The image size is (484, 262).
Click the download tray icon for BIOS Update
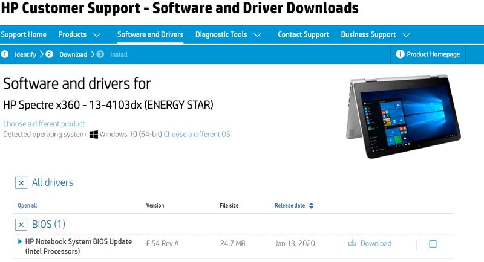point(352,243)
